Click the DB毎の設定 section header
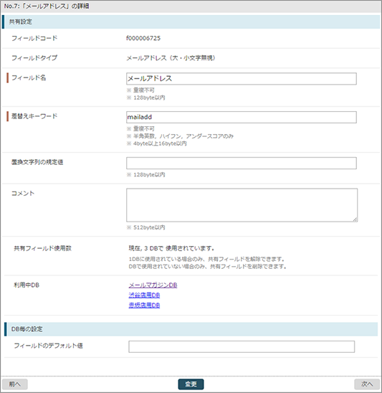The image size is (382, 393). click(191, 329)
